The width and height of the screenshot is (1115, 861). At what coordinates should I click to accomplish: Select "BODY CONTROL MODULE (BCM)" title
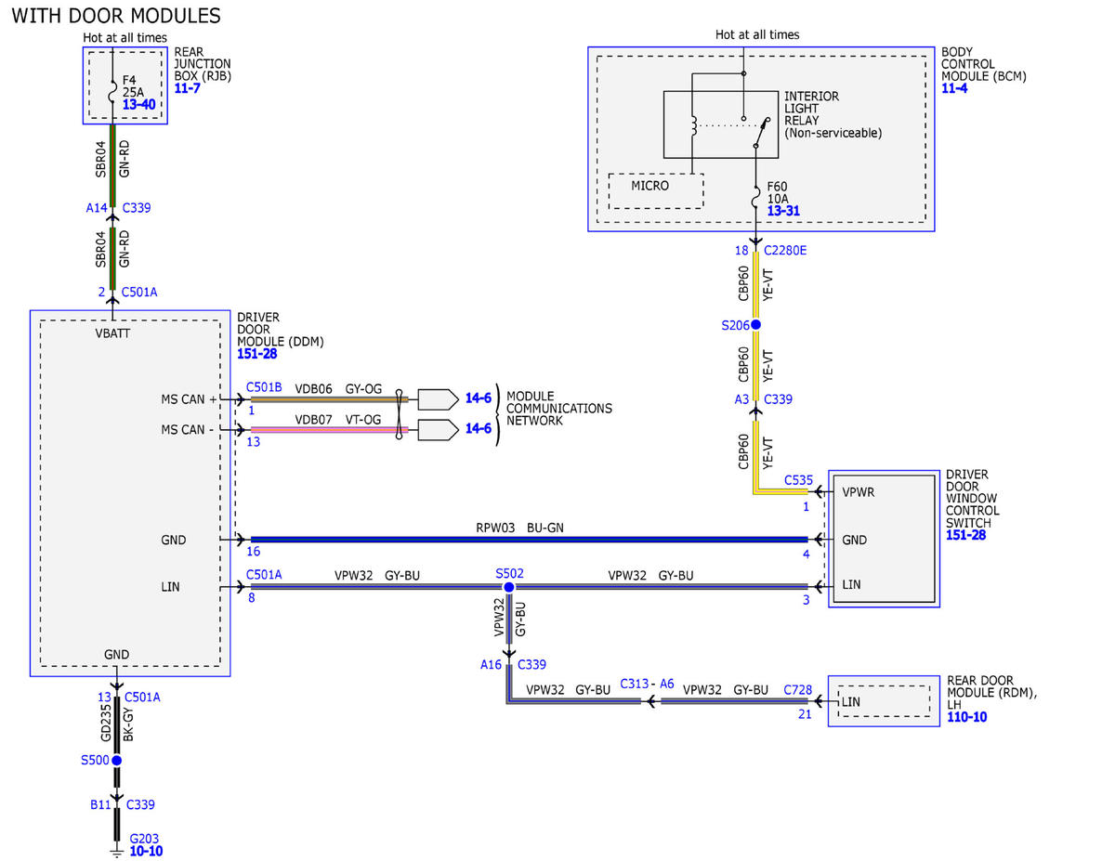coord(983,64)
